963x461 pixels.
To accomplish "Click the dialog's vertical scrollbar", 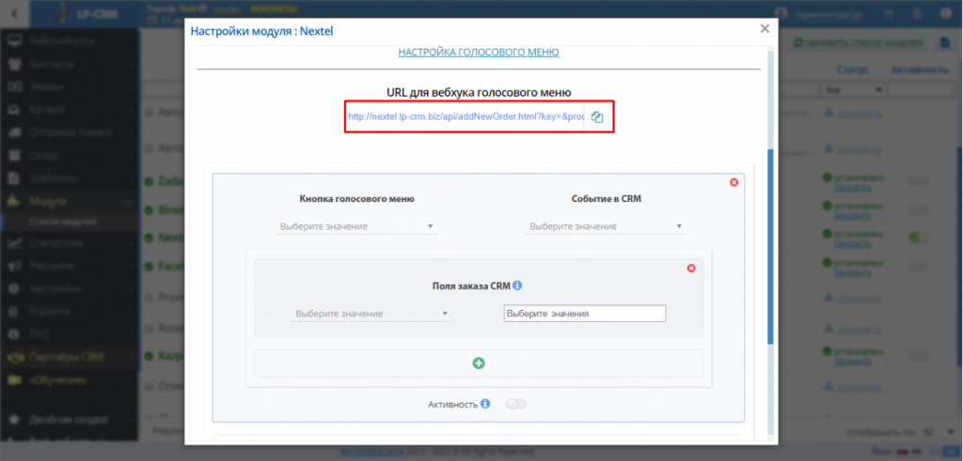I will pos(770,245).
